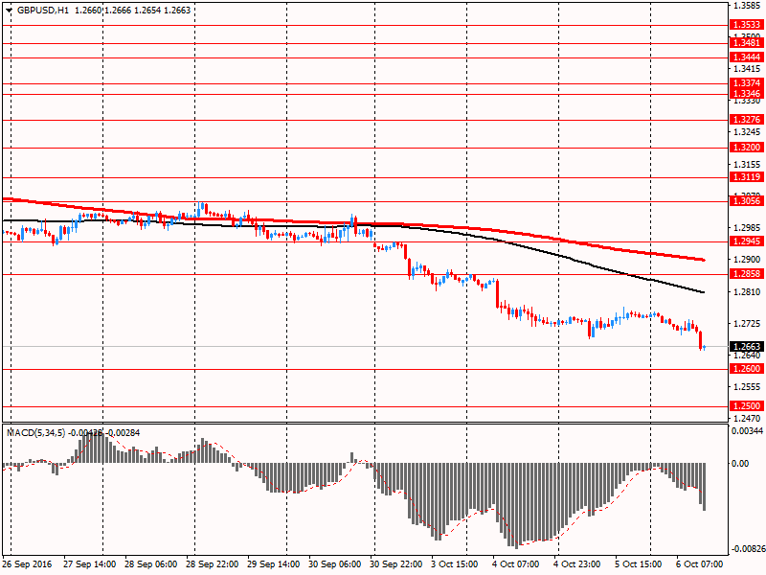Click the 28 Sep 22:00 time label
The height and width of the screenshot is (575, 766).
pyautogui.click(x=213, y=564)
